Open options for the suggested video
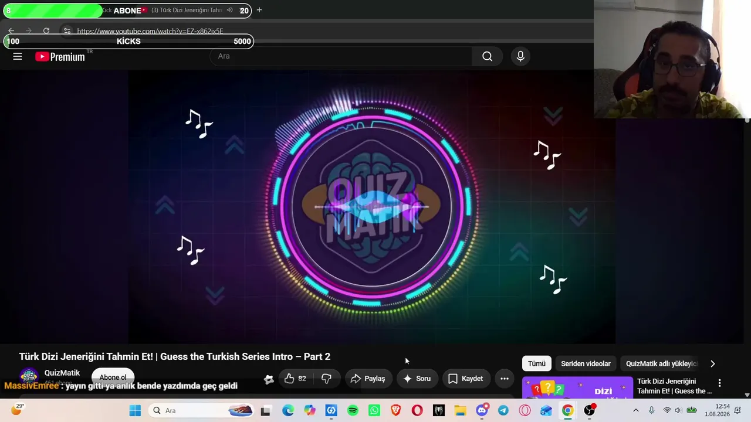Screen dimensions: 751x422 coord(719,383)
